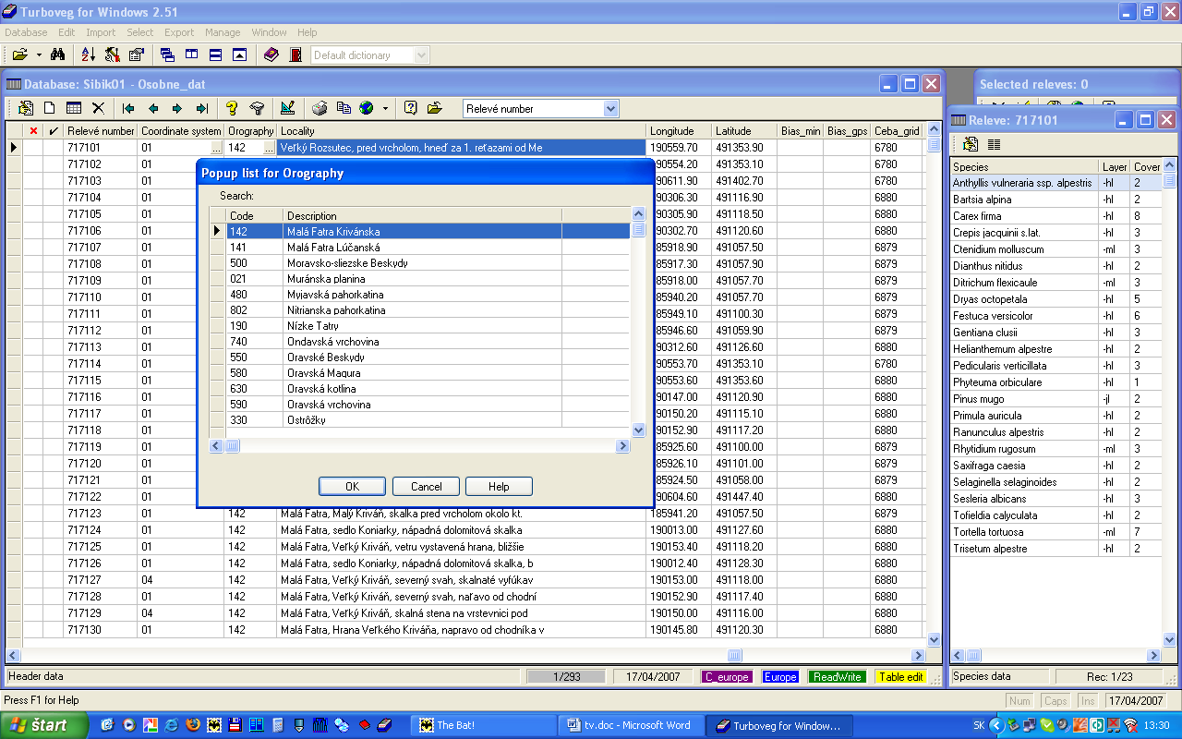Click the yellow question mark icon
Viewport: 1182px width, 739px height.
click(x=232, y=108)
